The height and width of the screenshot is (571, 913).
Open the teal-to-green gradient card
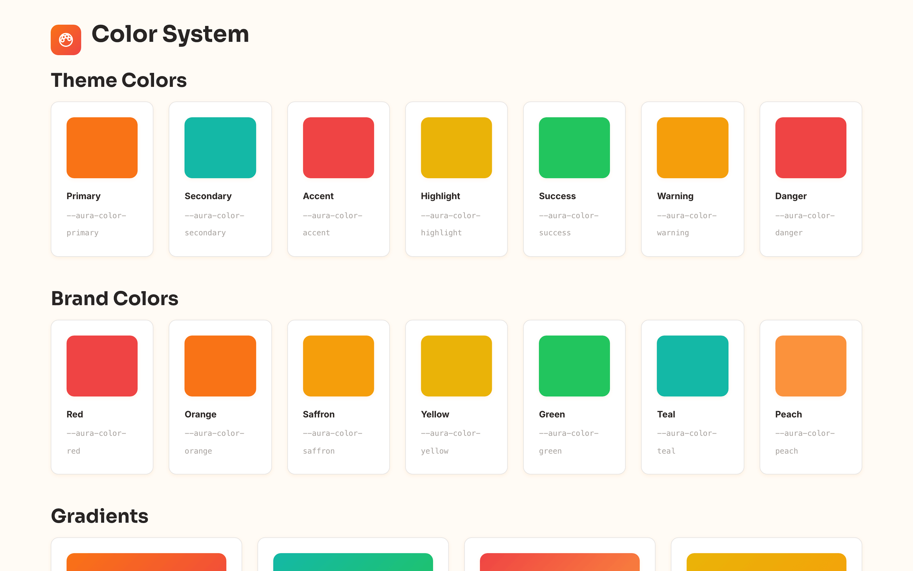coord(353,555)
